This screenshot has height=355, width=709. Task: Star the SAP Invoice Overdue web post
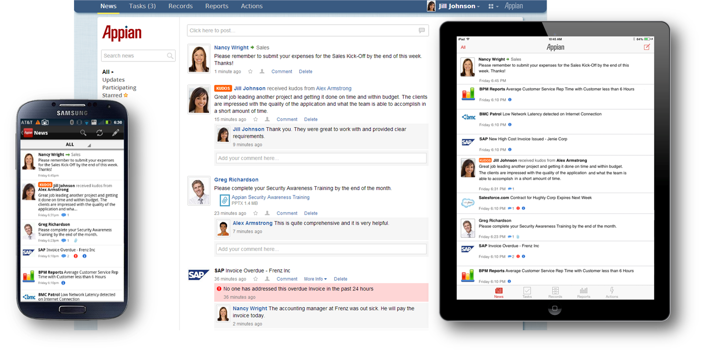(x=255, y=279)
